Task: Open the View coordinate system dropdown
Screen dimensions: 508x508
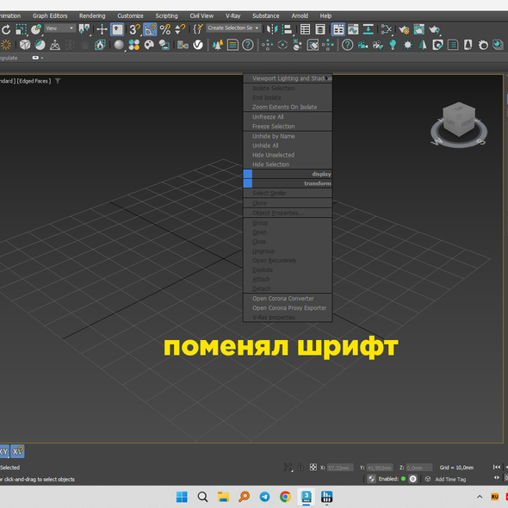Action: (60, 28)
